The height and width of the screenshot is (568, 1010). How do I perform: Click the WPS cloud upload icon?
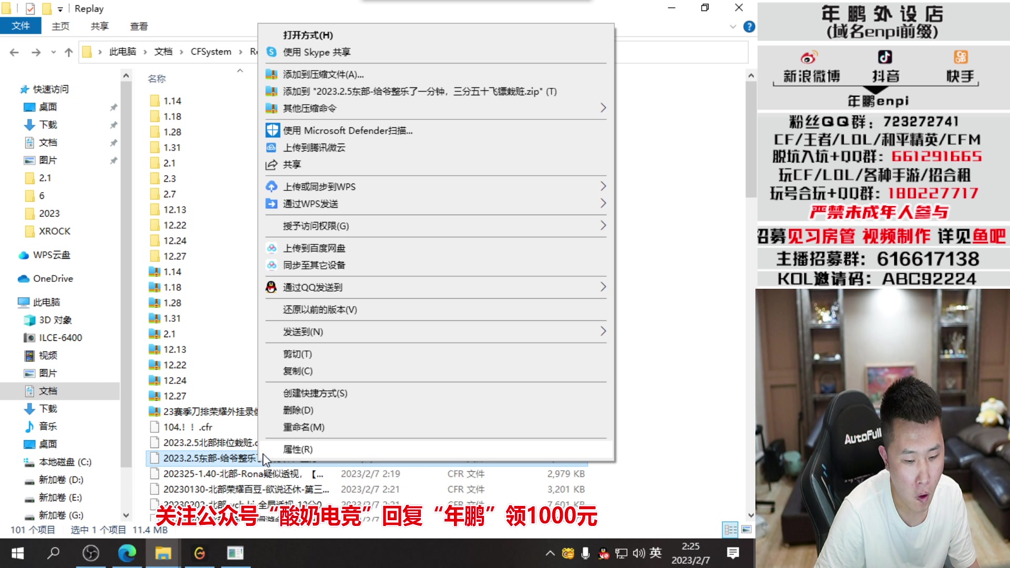tap(271, 187)
